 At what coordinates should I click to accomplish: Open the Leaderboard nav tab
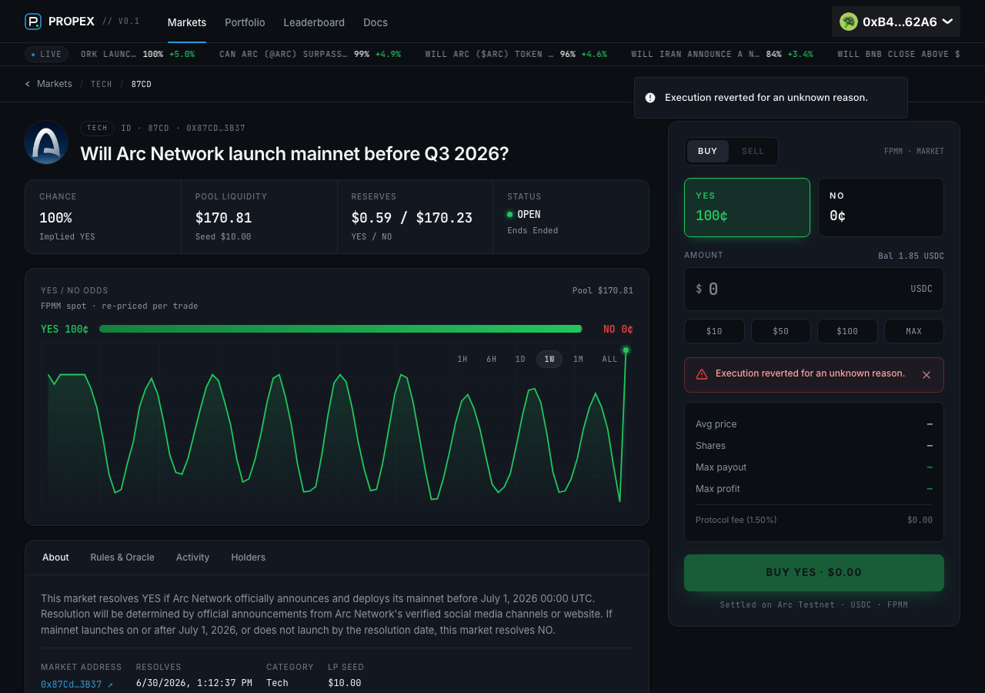[x=314, y=22]
